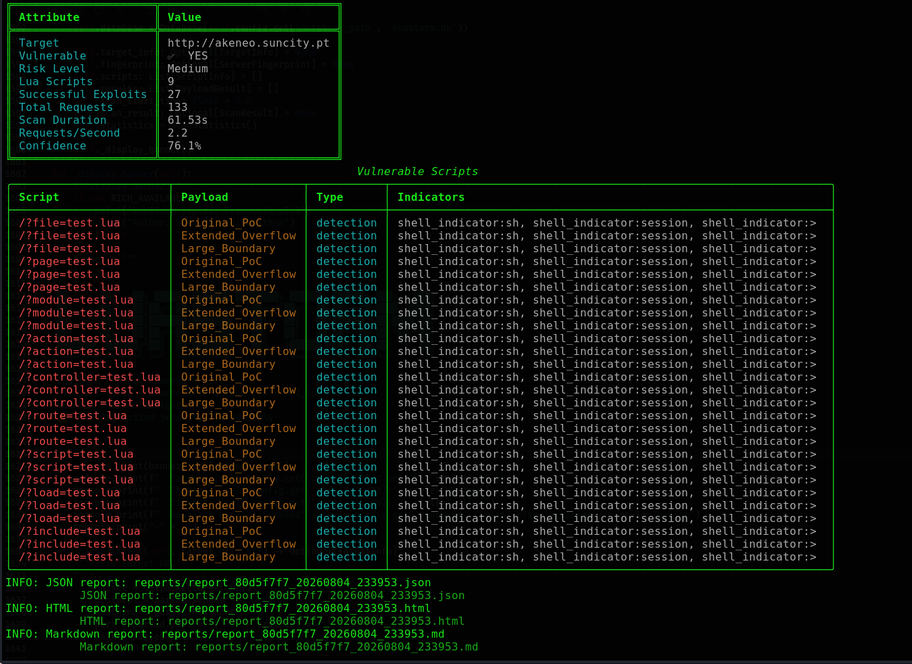Select /?page=test.lua in its Large_Boundary row
912x664 pixels.
[69, 287]
